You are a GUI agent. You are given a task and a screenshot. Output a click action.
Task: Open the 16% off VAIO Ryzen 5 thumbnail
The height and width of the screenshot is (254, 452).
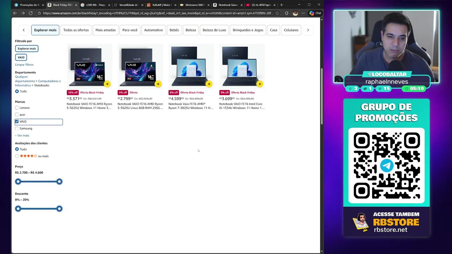tap(90, 66)
